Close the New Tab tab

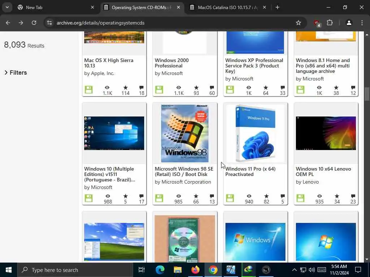(x=92, y=7)
